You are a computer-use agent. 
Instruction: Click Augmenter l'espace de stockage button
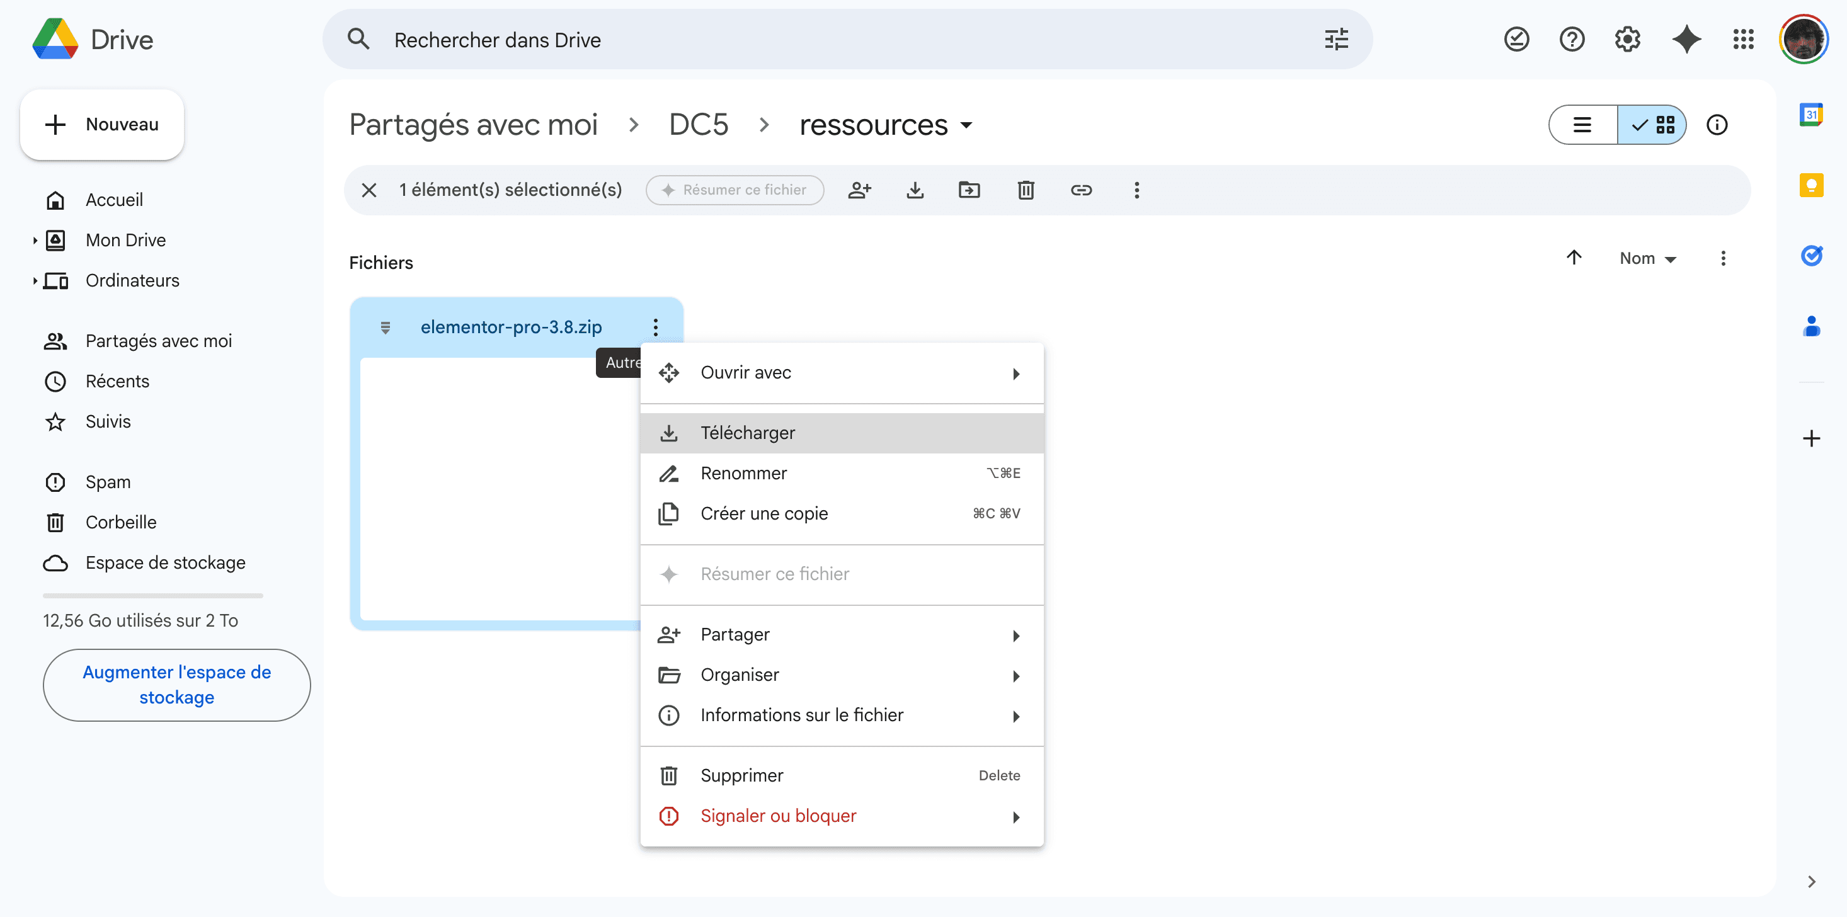click(176, 685)
